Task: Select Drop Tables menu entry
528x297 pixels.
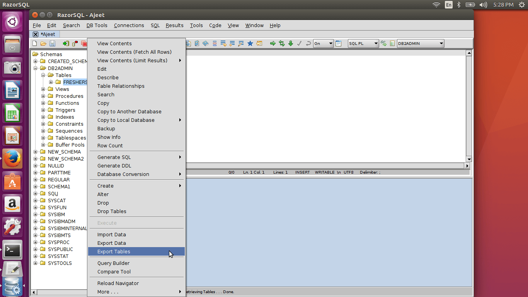Action: (136, 211)
